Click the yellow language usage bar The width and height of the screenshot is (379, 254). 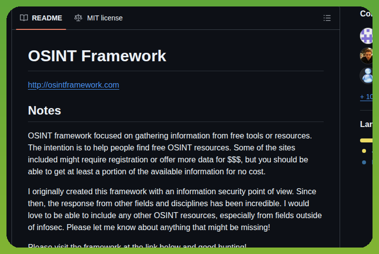[x=366, y=140]
